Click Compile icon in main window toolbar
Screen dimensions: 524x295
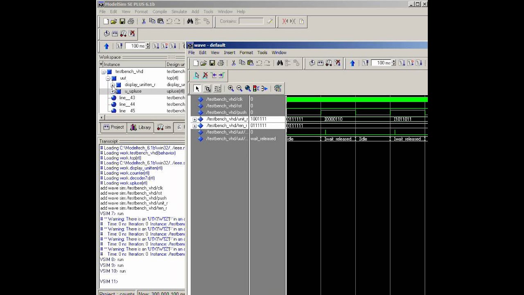(106, 34)
